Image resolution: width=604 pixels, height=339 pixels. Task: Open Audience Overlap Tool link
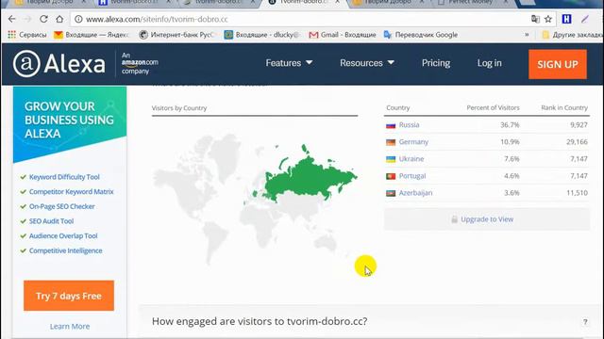coord(63,235)
